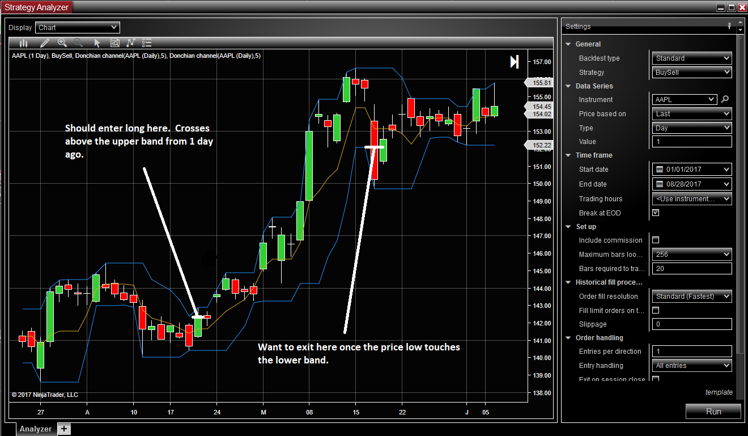Screen dimensions: 748x436
Task: Collapse the Order handling section
Action: click(x=568, y=338)
